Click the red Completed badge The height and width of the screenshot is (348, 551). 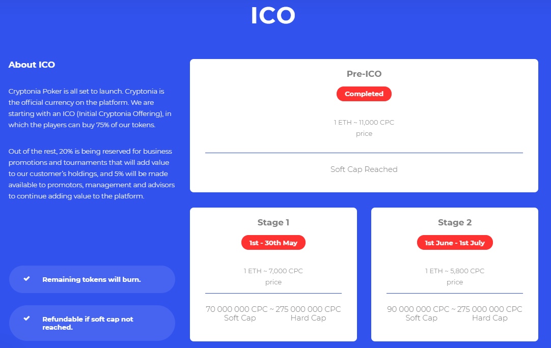(364, 94)
